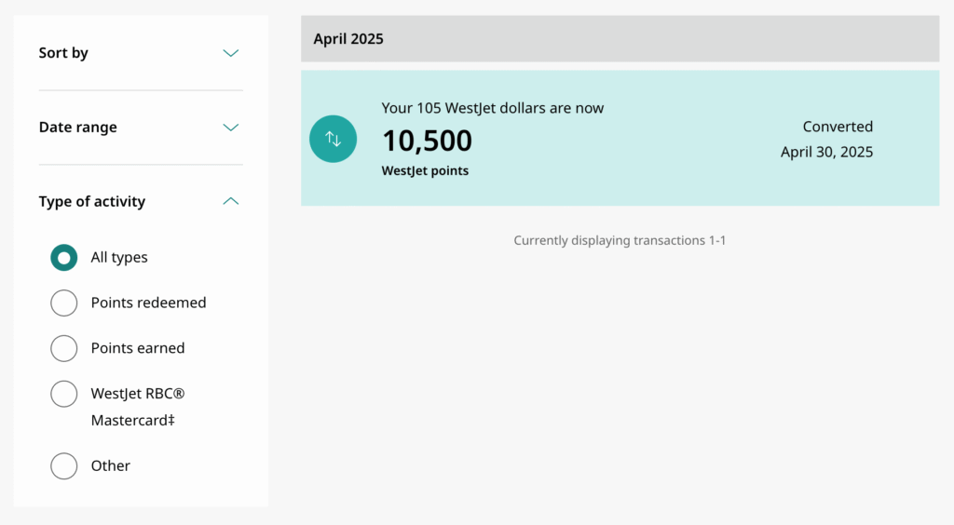Select the Points earned radio button

(63, 348)
